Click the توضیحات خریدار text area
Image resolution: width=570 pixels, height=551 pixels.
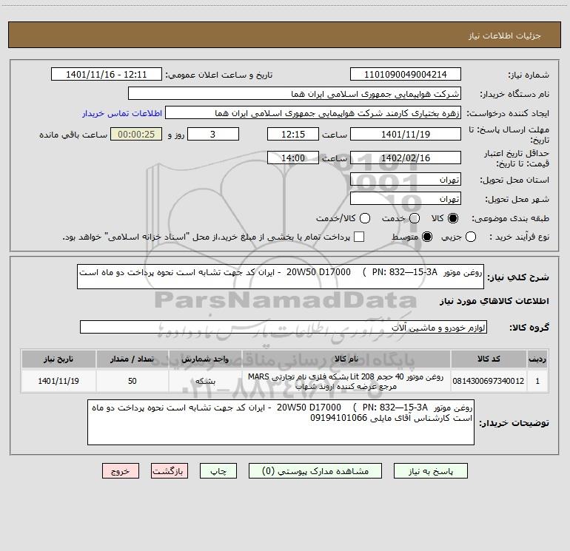click(281, 422)
